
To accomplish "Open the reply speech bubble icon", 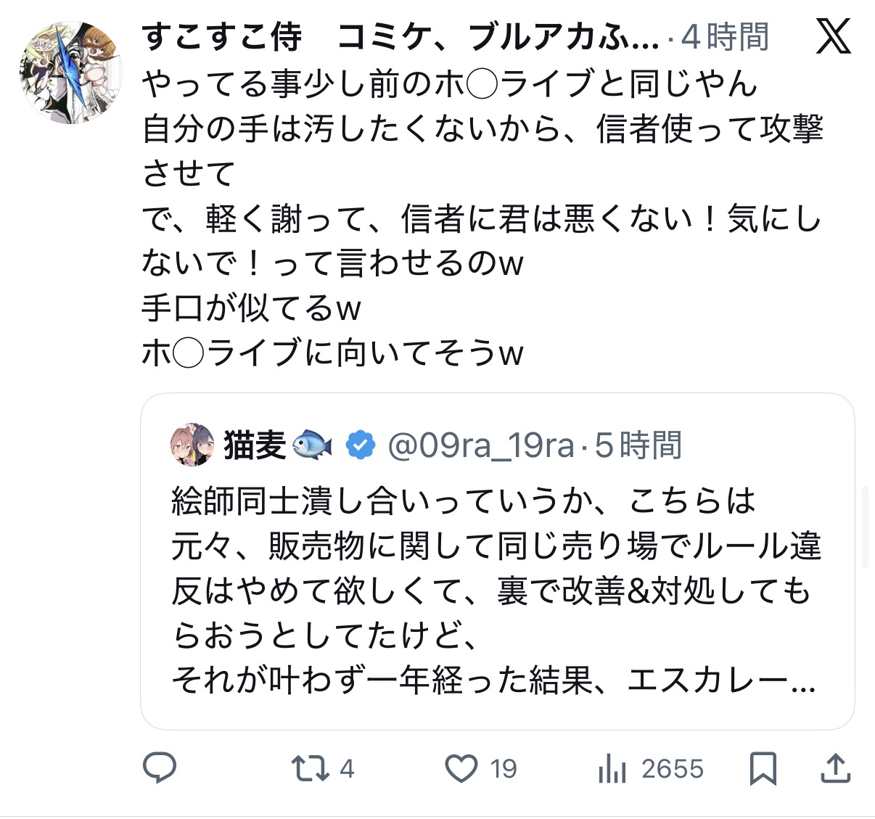I will click(160, 768).
